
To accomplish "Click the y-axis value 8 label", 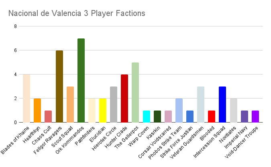I will click(x=16, y=26).
